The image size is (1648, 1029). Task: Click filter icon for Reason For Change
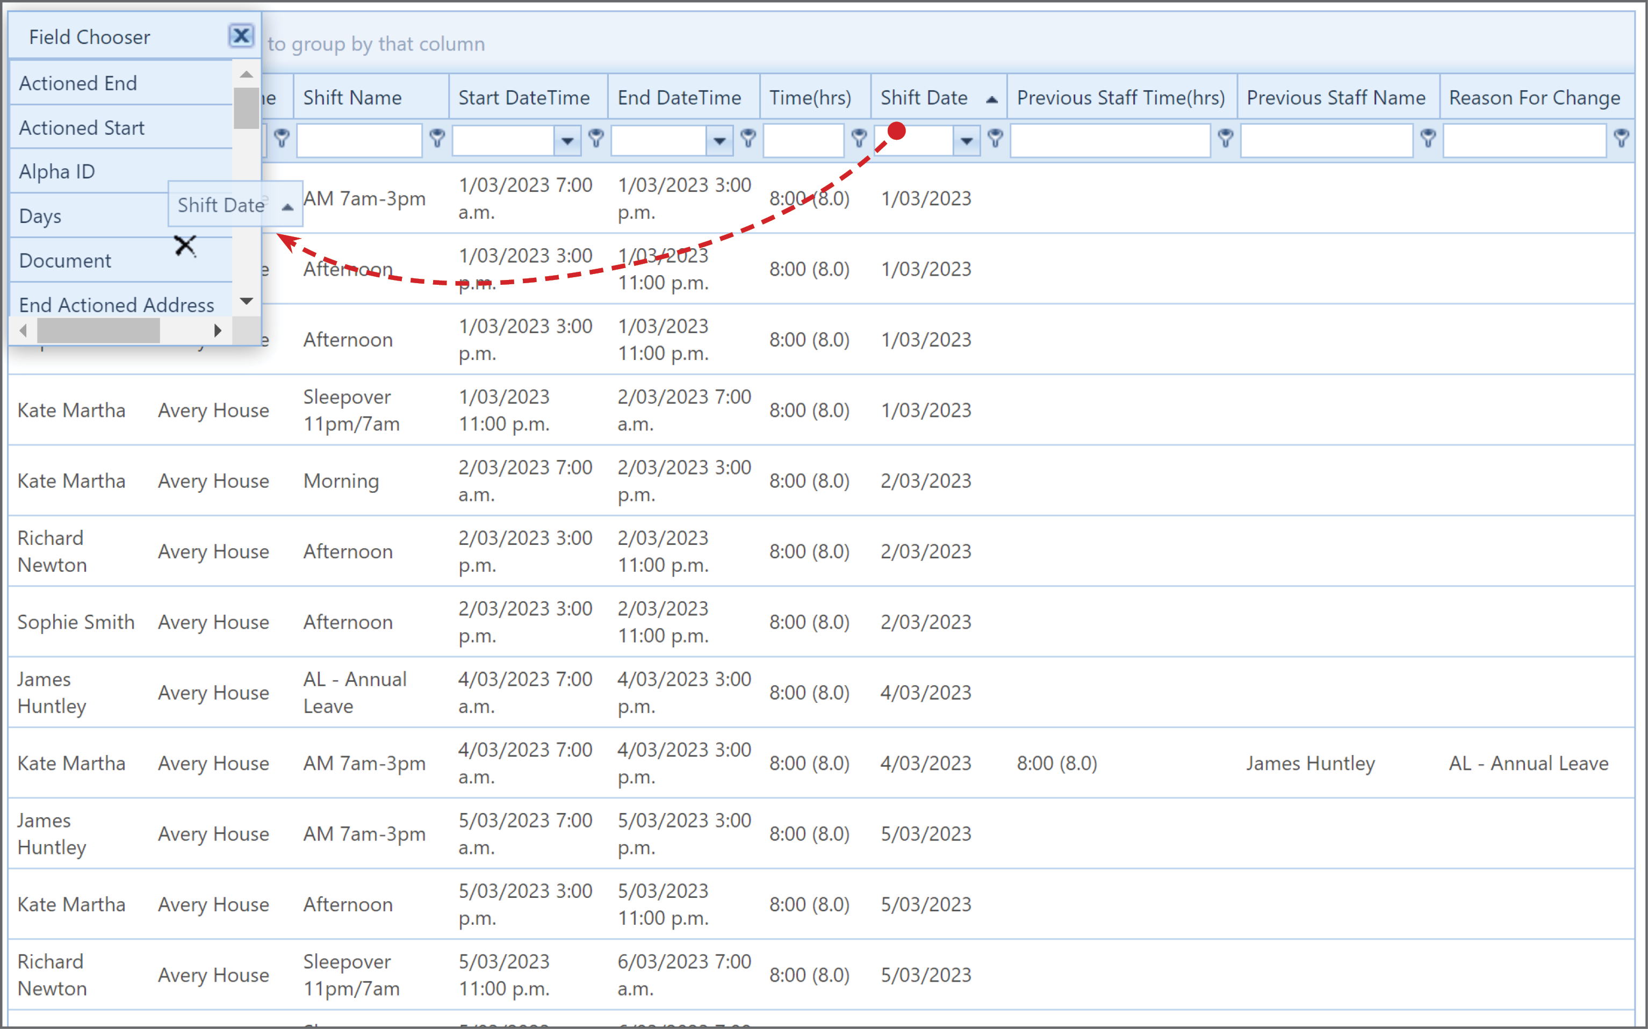tap(1622, 138)
